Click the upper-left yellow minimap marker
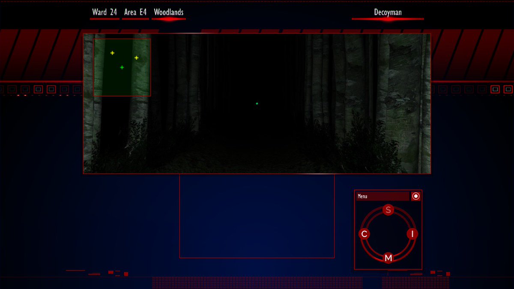This screenshot has width=514, height=289. [112, 53]
